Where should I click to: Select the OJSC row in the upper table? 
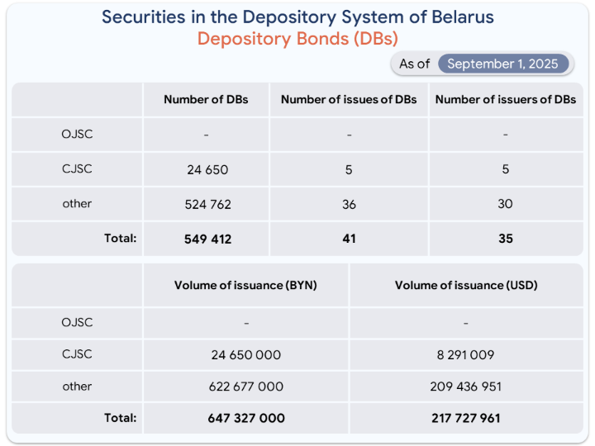(x=297, y=135)
